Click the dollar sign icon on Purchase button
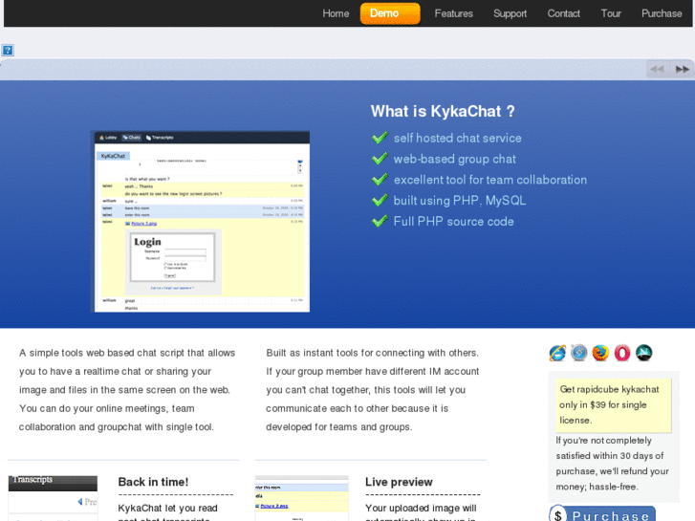Image resolution: width=695 pixels, height=521 pixels. click(558, 514)
